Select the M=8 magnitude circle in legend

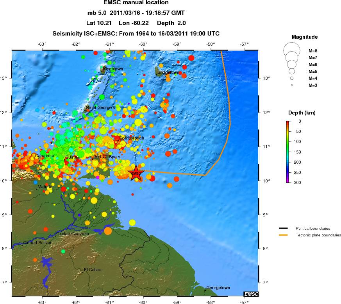[292, 50]
